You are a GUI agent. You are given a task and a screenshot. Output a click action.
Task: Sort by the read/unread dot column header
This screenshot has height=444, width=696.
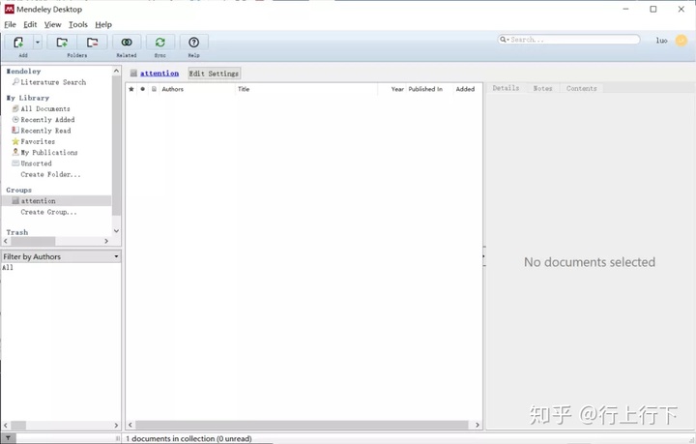(142, 89)
